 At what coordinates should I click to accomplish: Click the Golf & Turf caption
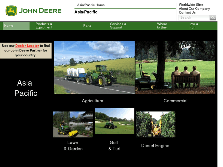[x=114, y=146]
